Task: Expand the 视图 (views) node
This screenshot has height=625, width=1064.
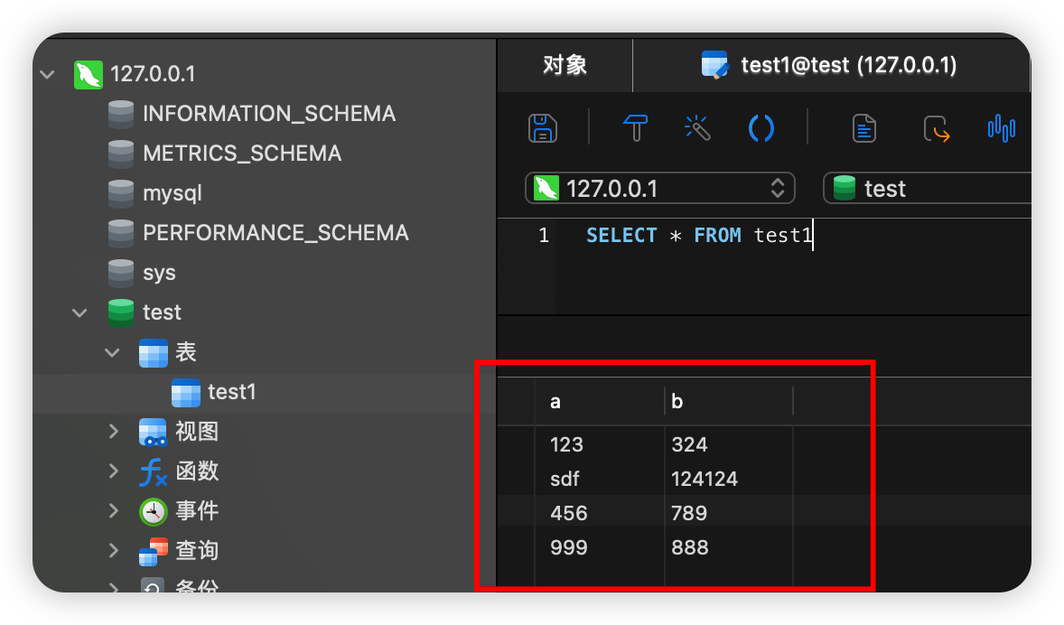Action: click(113, 432)
